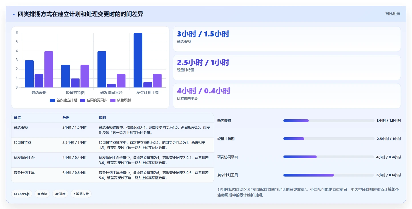Toggle the 范围变更同步 legend item

click(x=94, y=100)
